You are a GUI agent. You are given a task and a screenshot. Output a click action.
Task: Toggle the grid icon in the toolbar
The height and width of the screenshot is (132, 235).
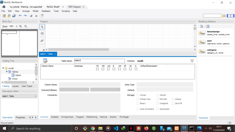31,16
